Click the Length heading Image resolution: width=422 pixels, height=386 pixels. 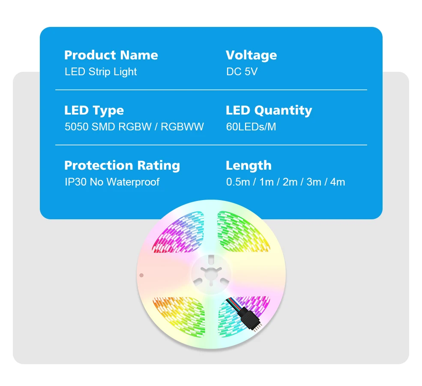pyautogui.click(x=248, y=165)
